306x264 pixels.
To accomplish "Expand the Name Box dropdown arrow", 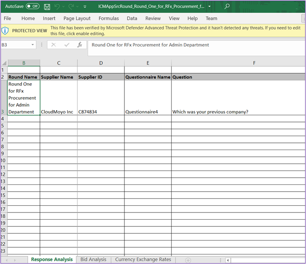I will (x=33, y=45).
